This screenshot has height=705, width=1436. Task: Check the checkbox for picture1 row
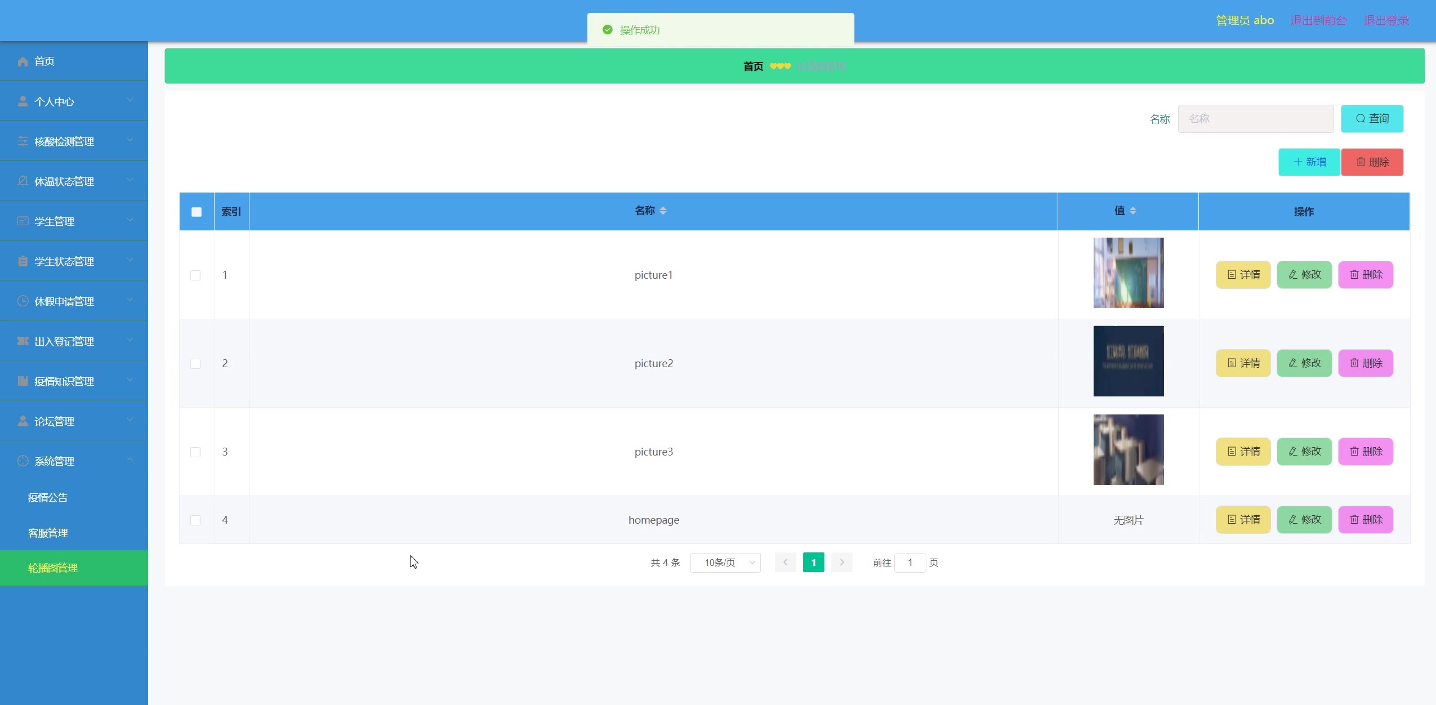(x=195, y=275)
